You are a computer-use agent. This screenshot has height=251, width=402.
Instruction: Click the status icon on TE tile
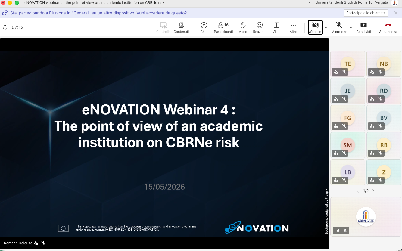point(336,72)
